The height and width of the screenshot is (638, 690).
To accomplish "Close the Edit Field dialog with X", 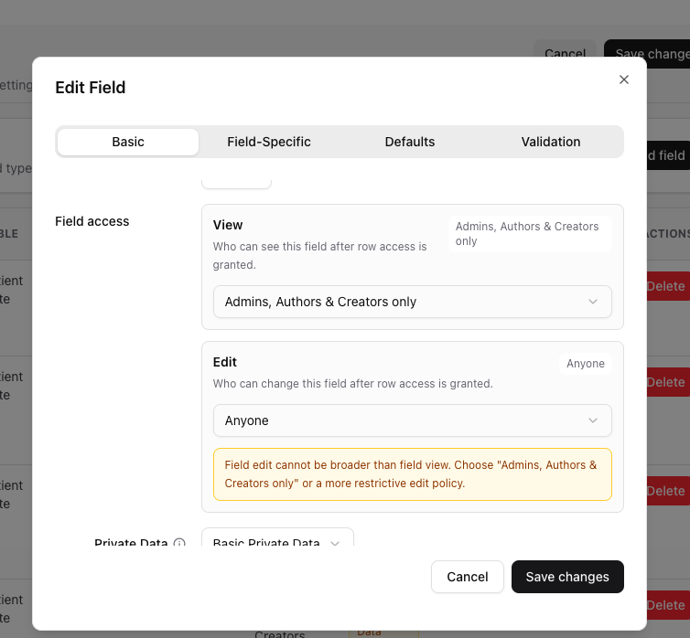I will [623, 80].
